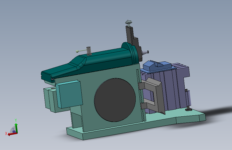This screenshot has height=150, width=232.
Task: Select the ball-knob lever on the ram
Action: coord(81,51)
